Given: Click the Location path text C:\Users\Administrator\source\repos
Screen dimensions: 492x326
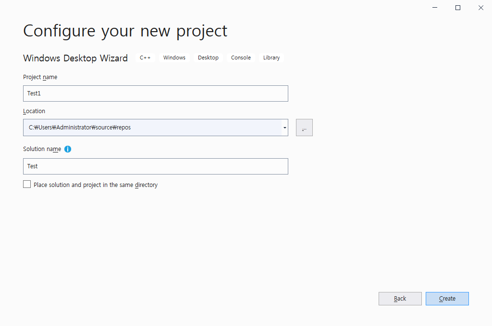Looking at the screenshot, I should pos(80,128).
